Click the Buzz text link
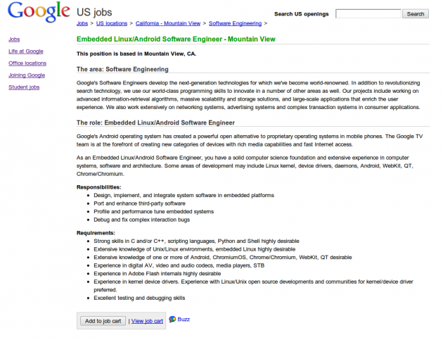 pos(184,319)
